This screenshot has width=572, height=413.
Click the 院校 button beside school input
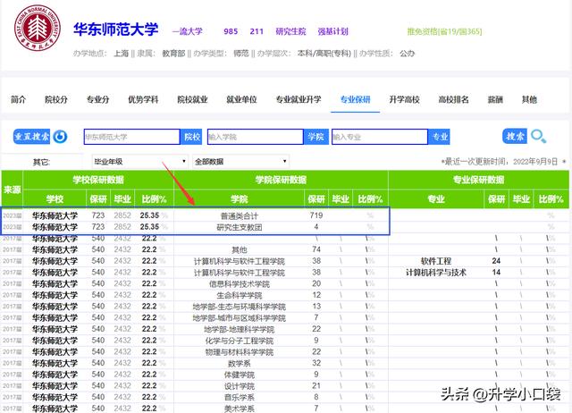191,137
